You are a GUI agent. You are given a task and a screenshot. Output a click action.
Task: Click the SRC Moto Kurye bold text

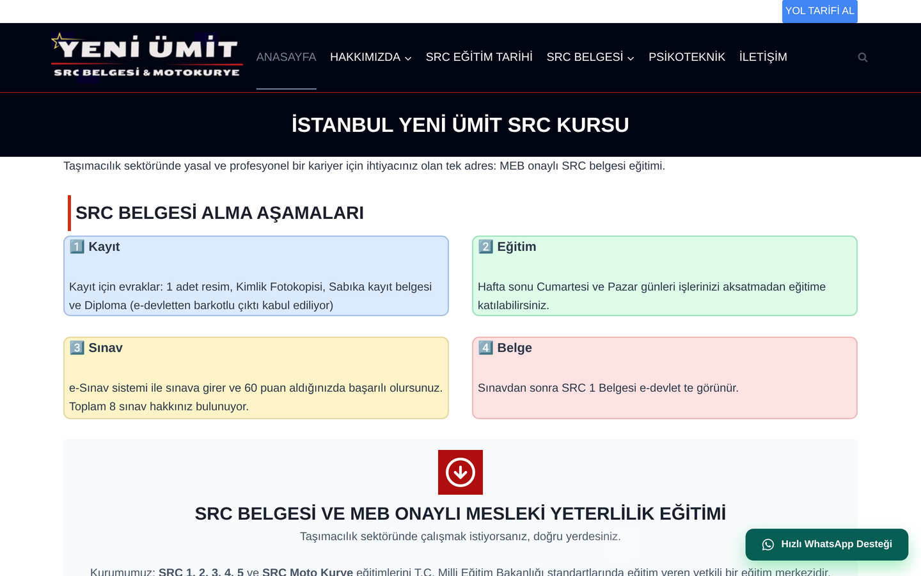point(308,571)
